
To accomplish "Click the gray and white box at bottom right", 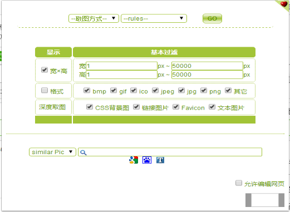I will point(265,200).
